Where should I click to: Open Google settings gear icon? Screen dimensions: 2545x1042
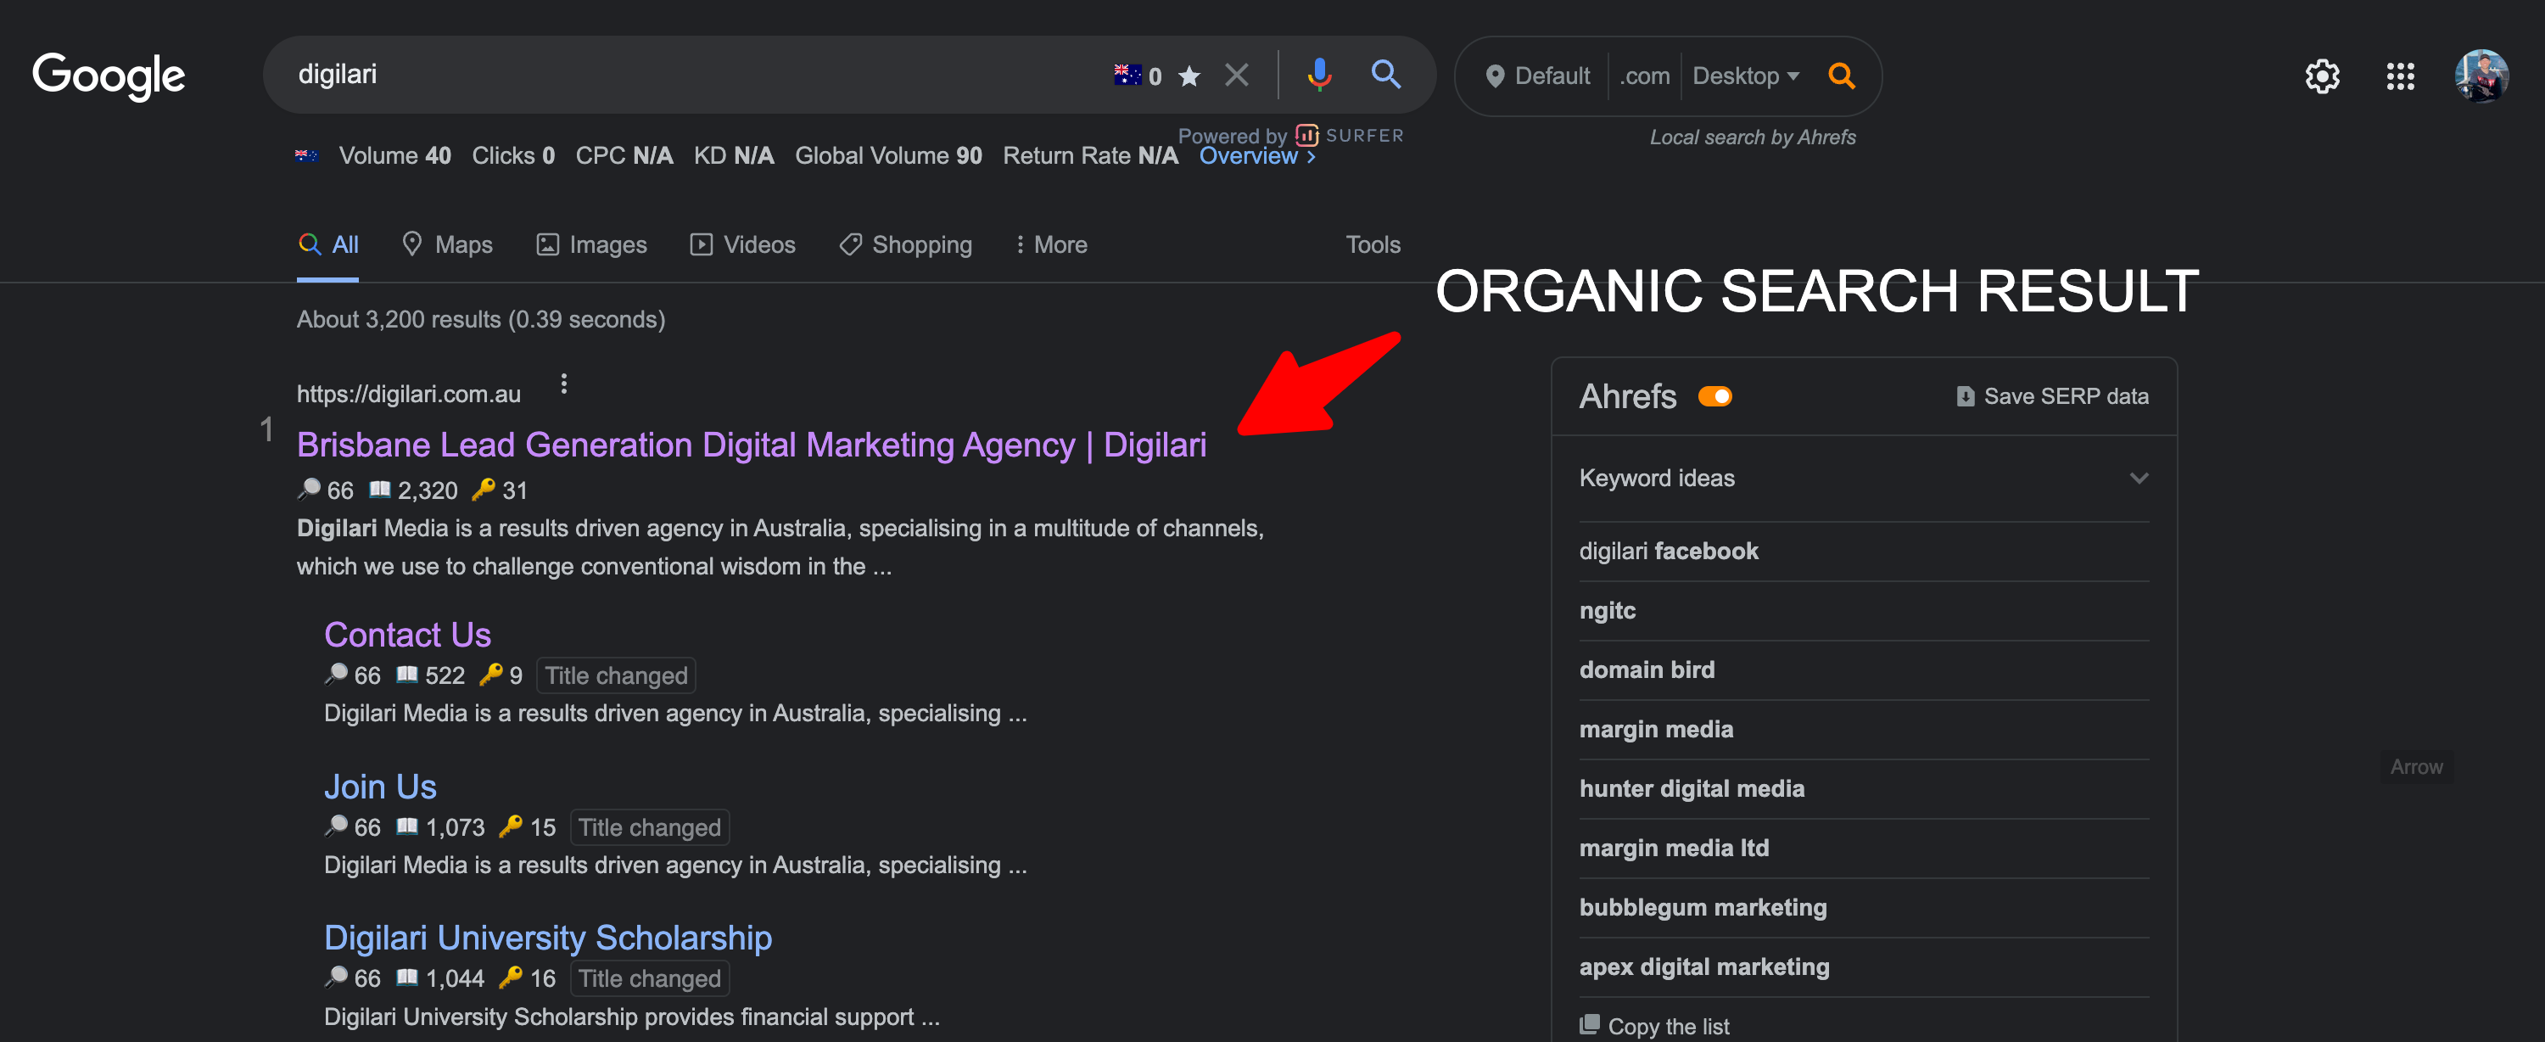(2321, 76)
